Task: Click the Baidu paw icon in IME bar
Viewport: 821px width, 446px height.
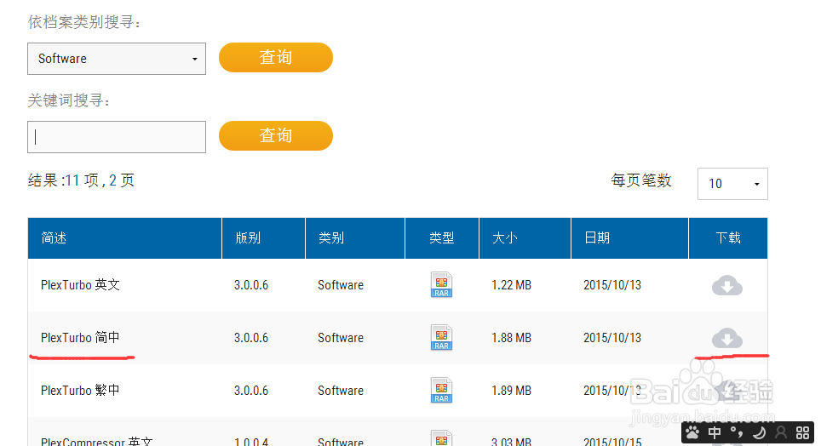Action: tap(692, 432)
